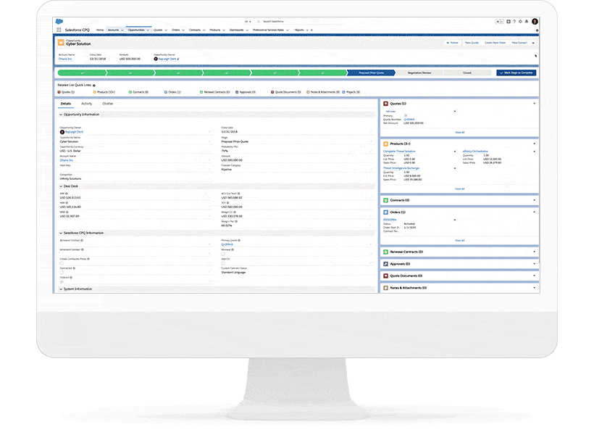Open the notifications bell icon
This screenshot has height=435, width=594.
point(527,22)
